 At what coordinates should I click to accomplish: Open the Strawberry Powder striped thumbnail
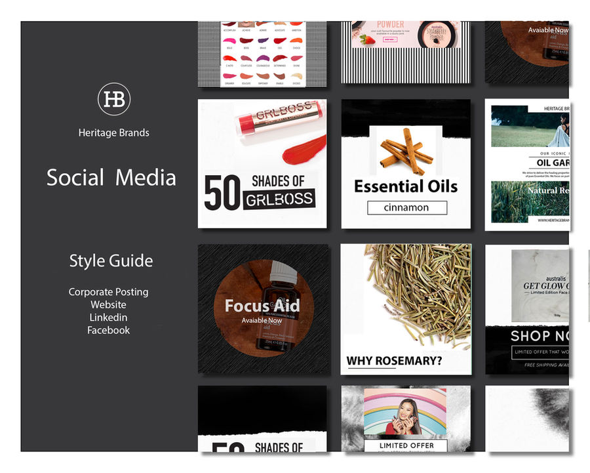coord(406,52)
